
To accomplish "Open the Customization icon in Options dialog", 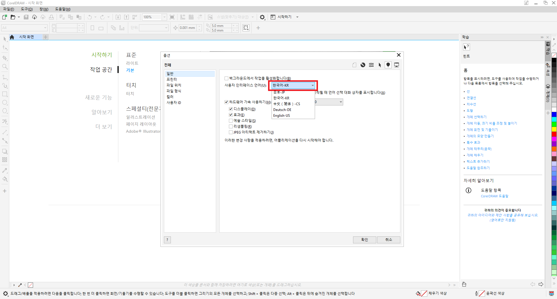I will point(371,65).
